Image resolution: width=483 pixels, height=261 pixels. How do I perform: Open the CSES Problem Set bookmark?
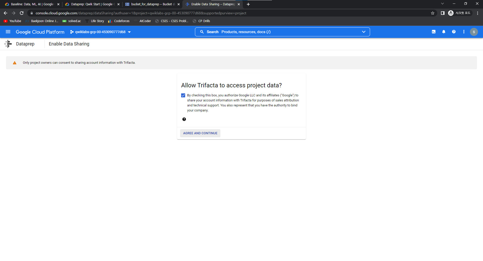click(172, 21)
